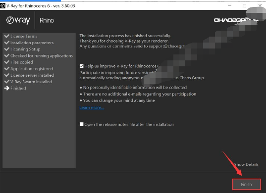The image size is (266, 193).
Task: Uncheck Help us improve V-Ray checkbox
Action: [81, 66]
